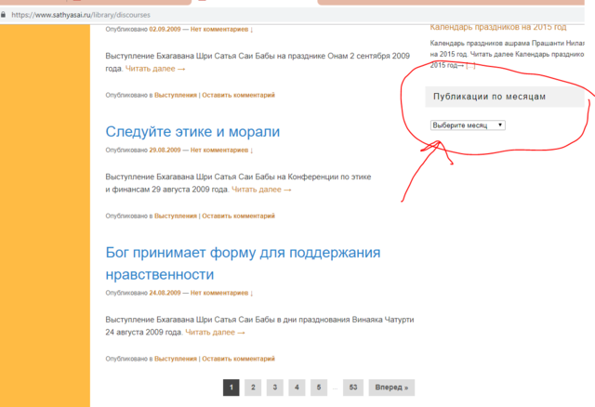Go to page 4 in pagination
The image size is (595, 407).
coord(296,387)
